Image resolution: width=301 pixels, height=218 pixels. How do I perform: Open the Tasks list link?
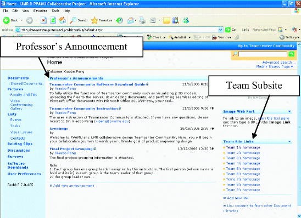[15, 126]
